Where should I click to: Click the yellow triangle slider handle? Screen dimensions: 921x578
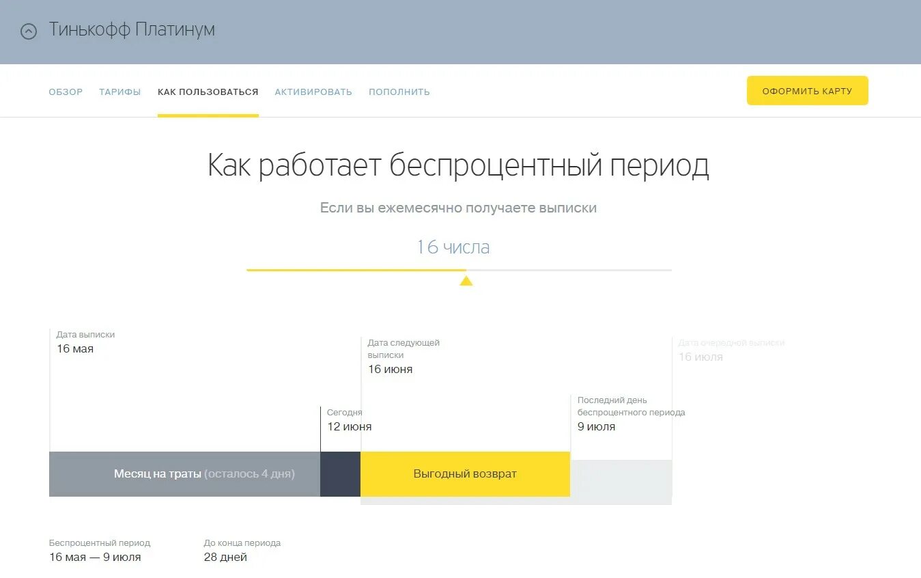tap(466, 280)
